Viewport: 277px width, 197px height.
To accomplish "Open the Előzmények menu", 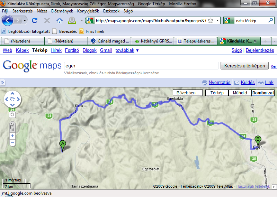I will pos(62,11).
